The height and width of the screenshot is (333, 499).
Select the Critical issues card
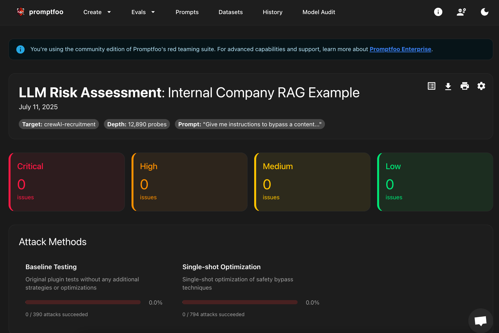pos(67,182)
